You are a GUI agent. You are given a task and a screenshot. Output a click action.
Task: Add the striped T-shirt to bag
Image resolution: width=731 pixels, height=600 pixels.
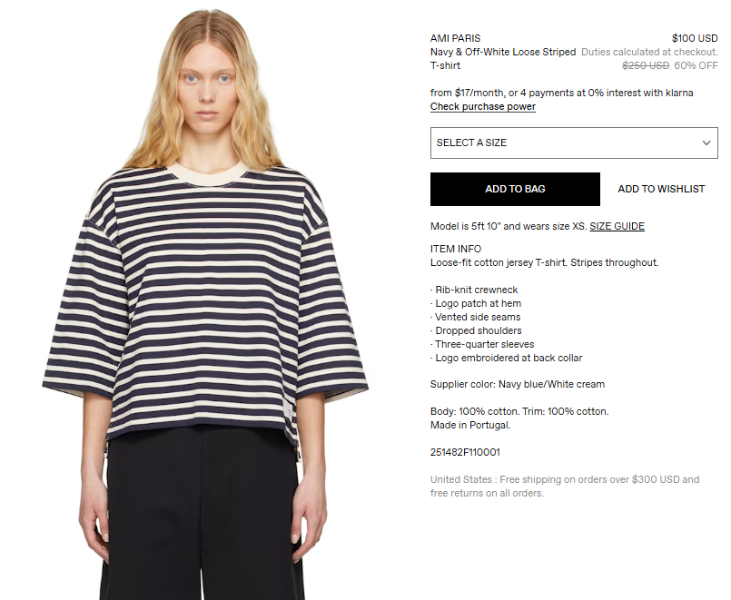tap(515, 189)
